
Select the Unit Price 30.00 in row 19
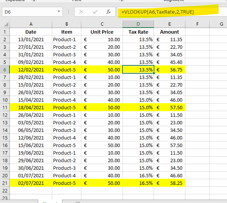tap(102, 168)
